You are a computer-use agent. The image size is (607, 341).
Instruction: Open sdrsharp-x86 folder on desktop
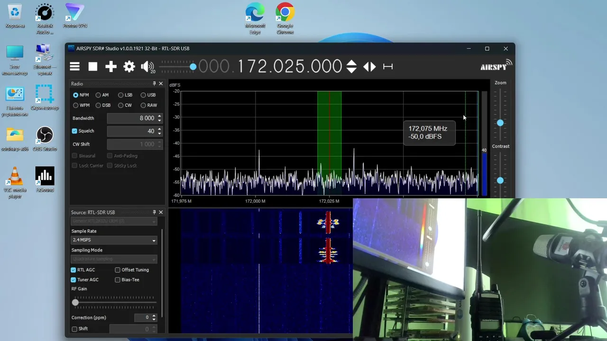15,139
